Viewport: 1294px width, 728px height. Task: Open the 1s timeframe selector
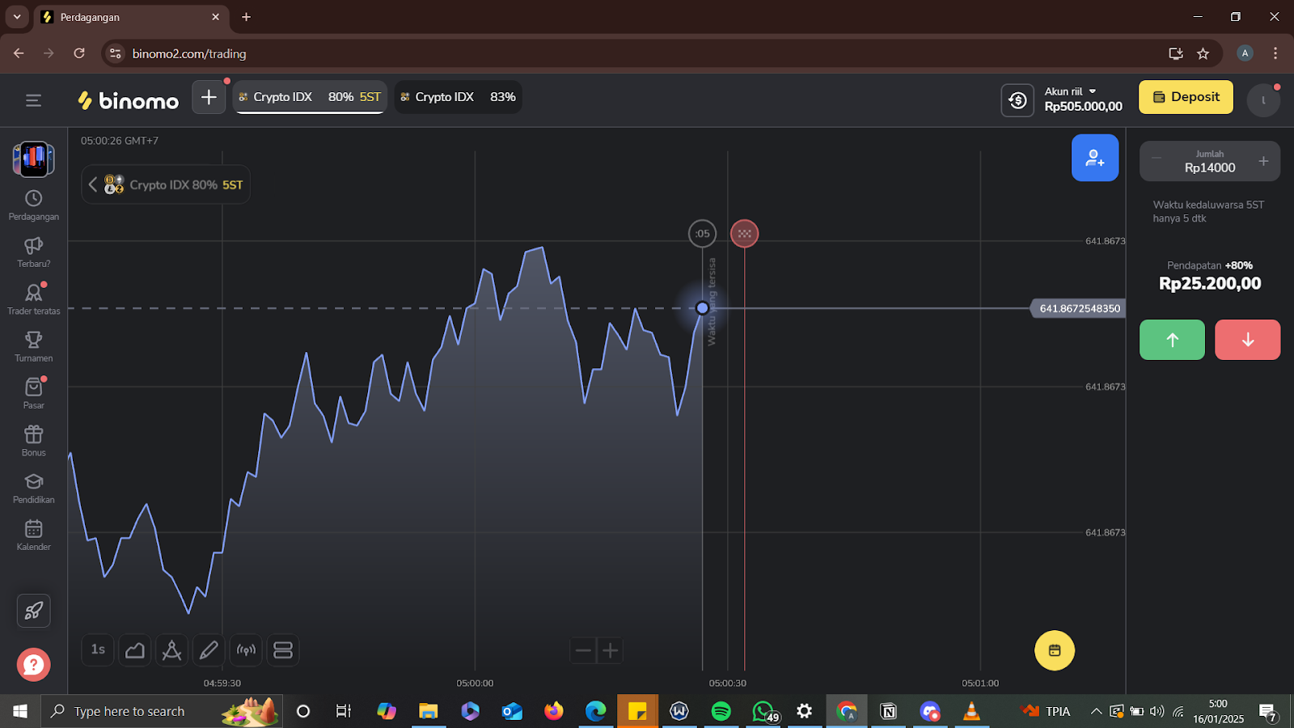point(98,650)
